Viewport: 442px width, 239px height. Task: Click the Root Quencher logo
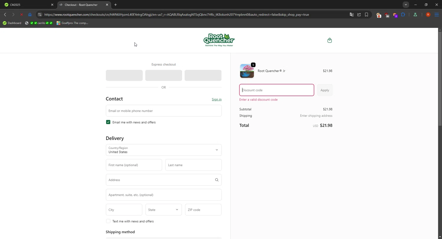click(219, 40)
